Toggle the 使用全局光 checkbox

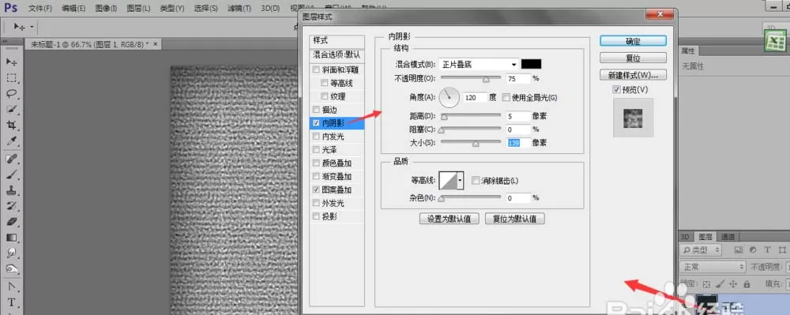506,97
